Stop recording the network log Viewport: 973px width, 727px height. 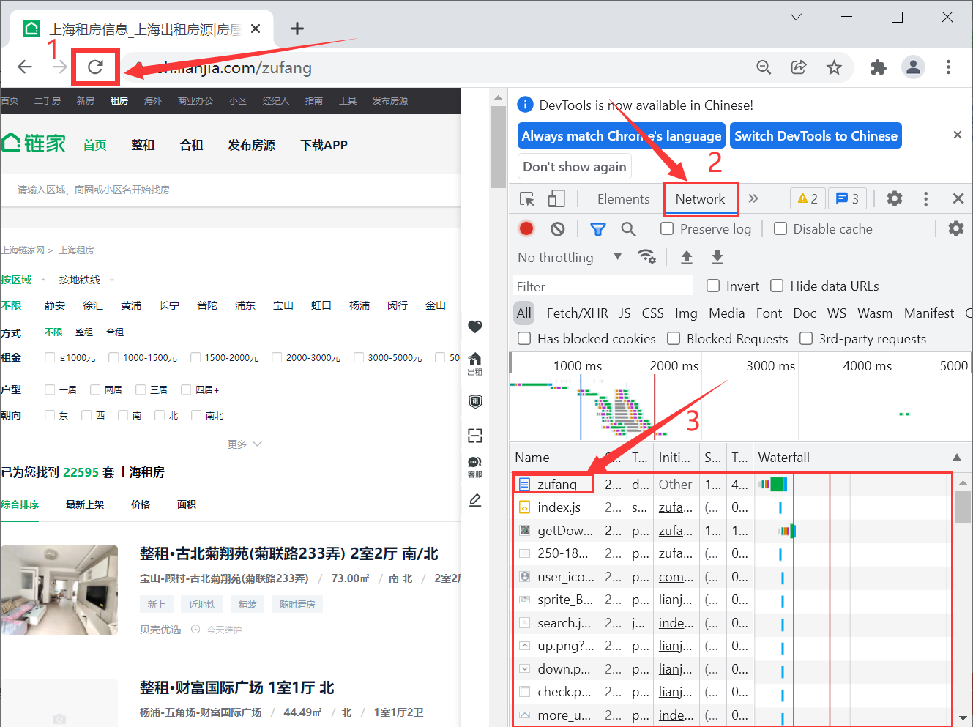click(526, 229)
